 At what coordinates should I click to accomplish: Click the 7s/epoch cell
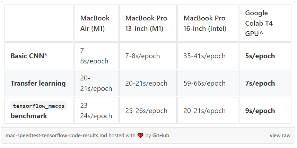[265, 83]
